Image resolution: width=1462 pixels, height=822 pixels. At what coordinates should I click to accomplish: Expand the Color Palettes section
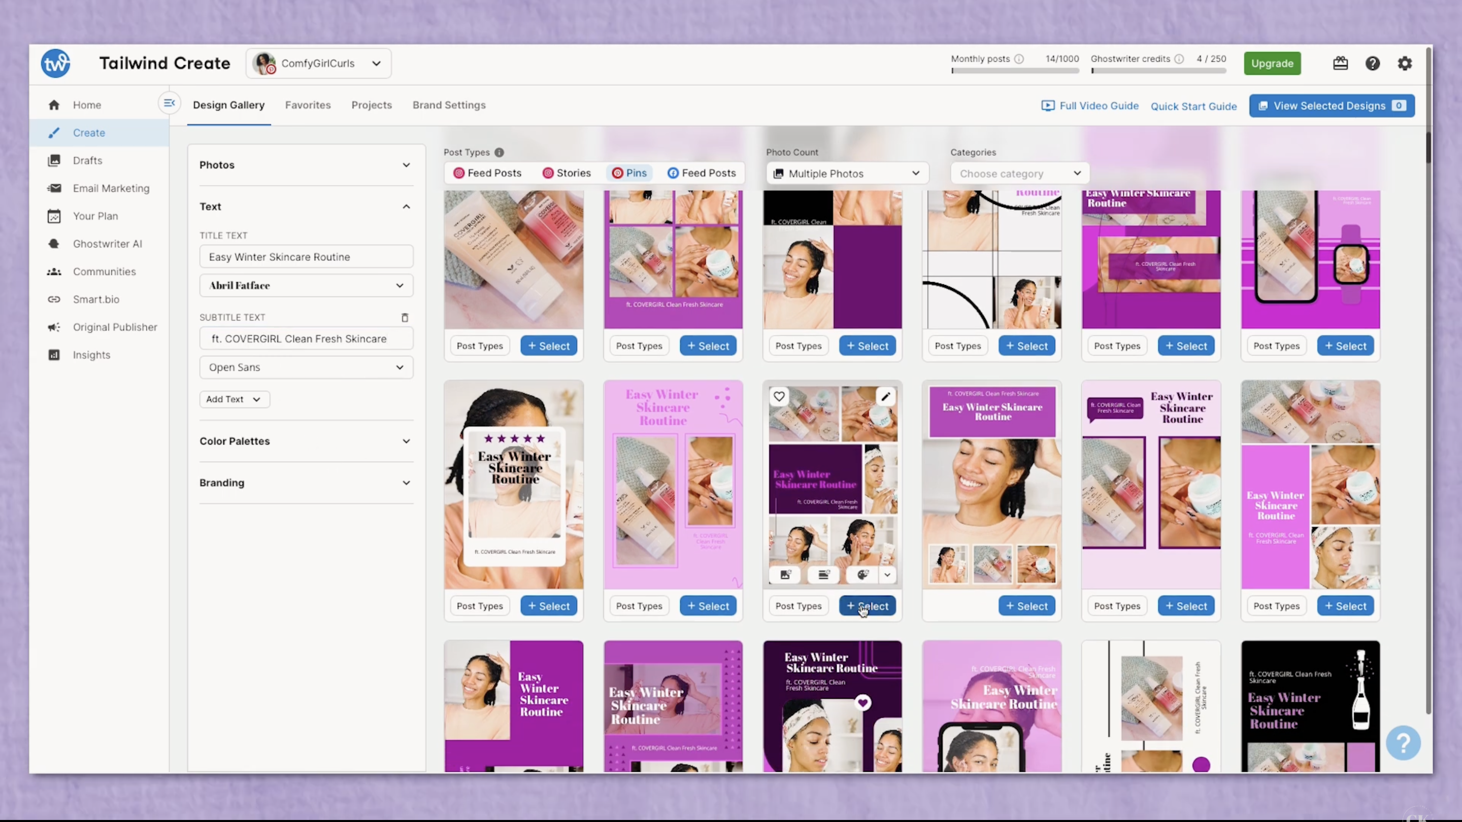pyautogui.click(x=306, y=441)
